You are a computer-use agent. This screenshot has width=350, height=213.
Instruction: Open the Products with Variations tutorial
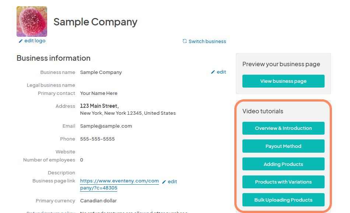[283, 182]
